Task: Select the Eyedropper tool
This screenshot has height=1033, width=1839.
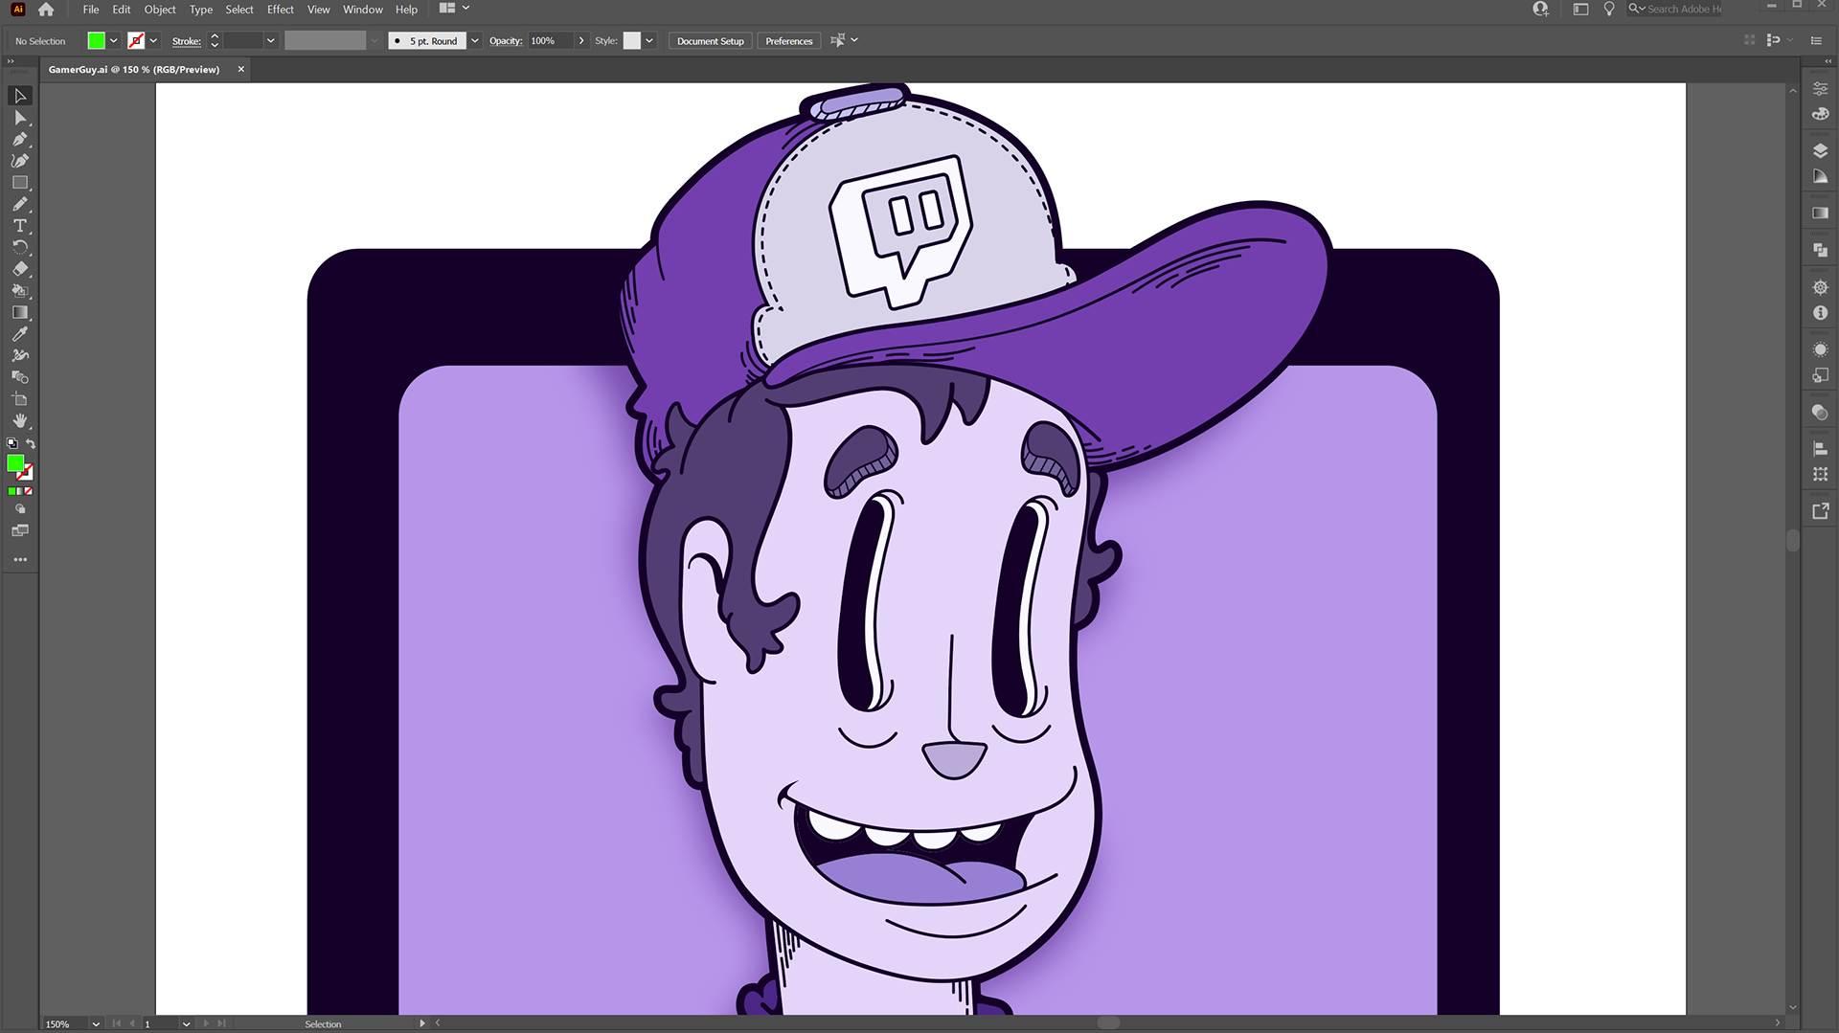Action: [x=20, y=334]
